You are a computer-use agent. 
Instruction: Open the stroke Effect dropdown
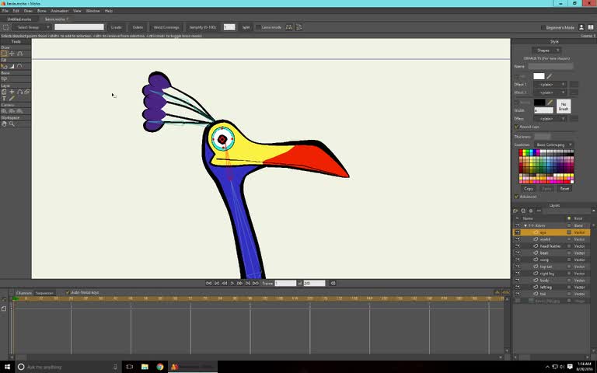pyautogui.click(x=550, y=119)
